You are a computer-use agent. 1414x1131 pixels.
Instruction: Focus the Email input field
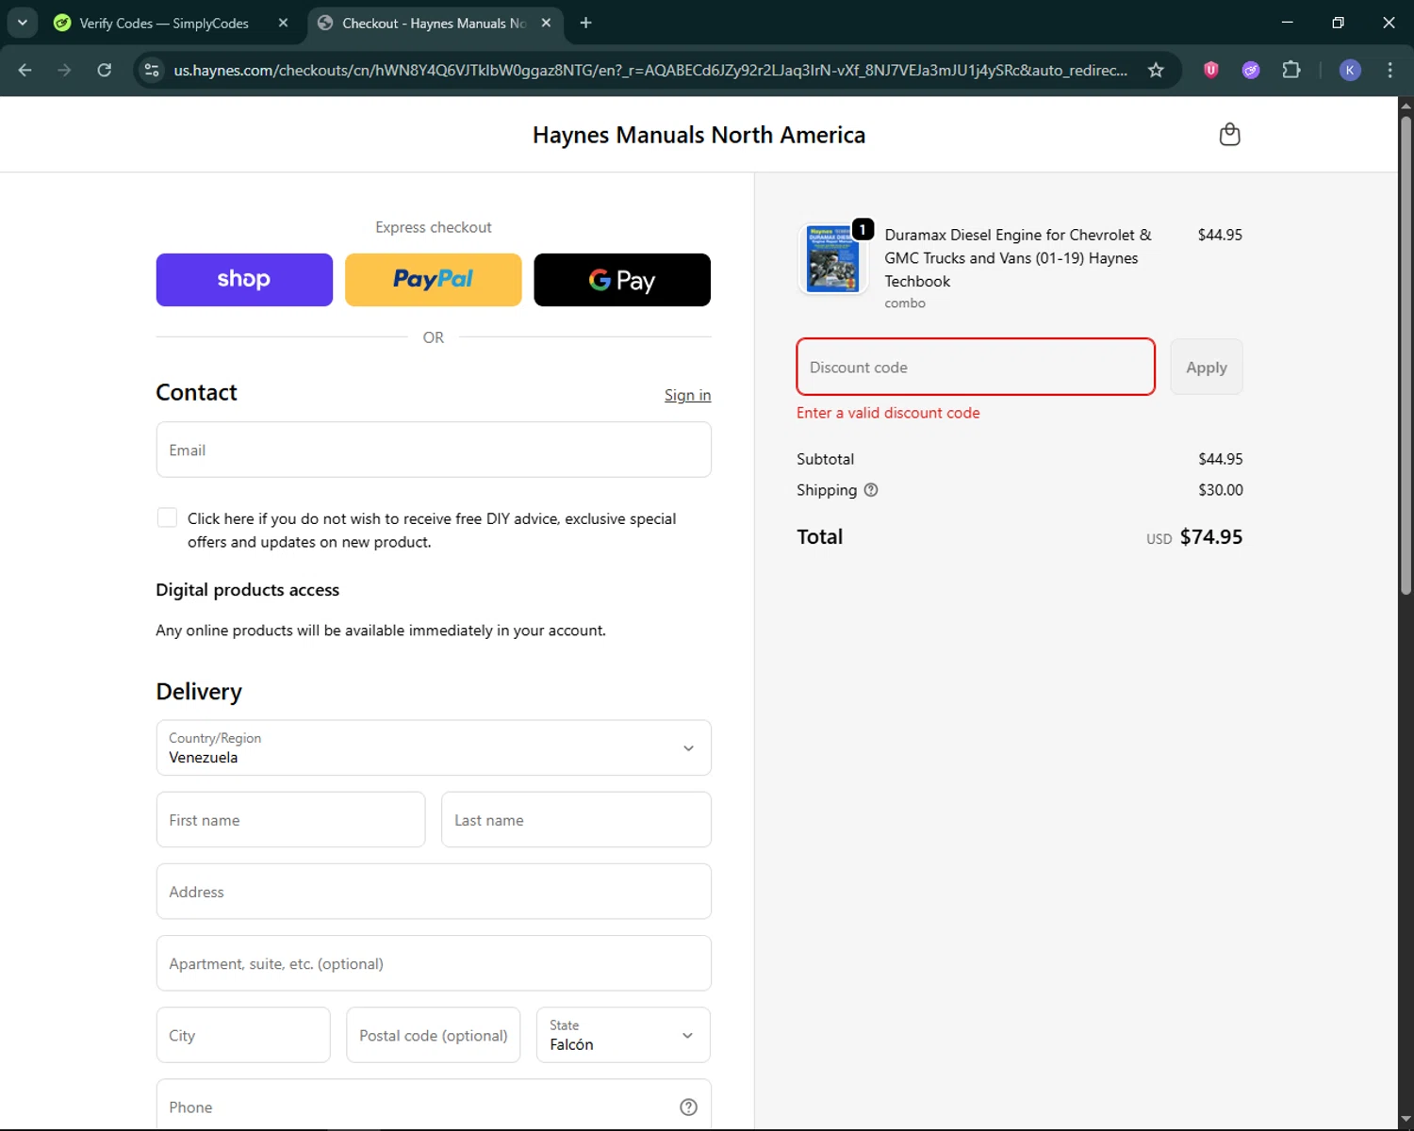pyautogui.click(x=434, y=450)
